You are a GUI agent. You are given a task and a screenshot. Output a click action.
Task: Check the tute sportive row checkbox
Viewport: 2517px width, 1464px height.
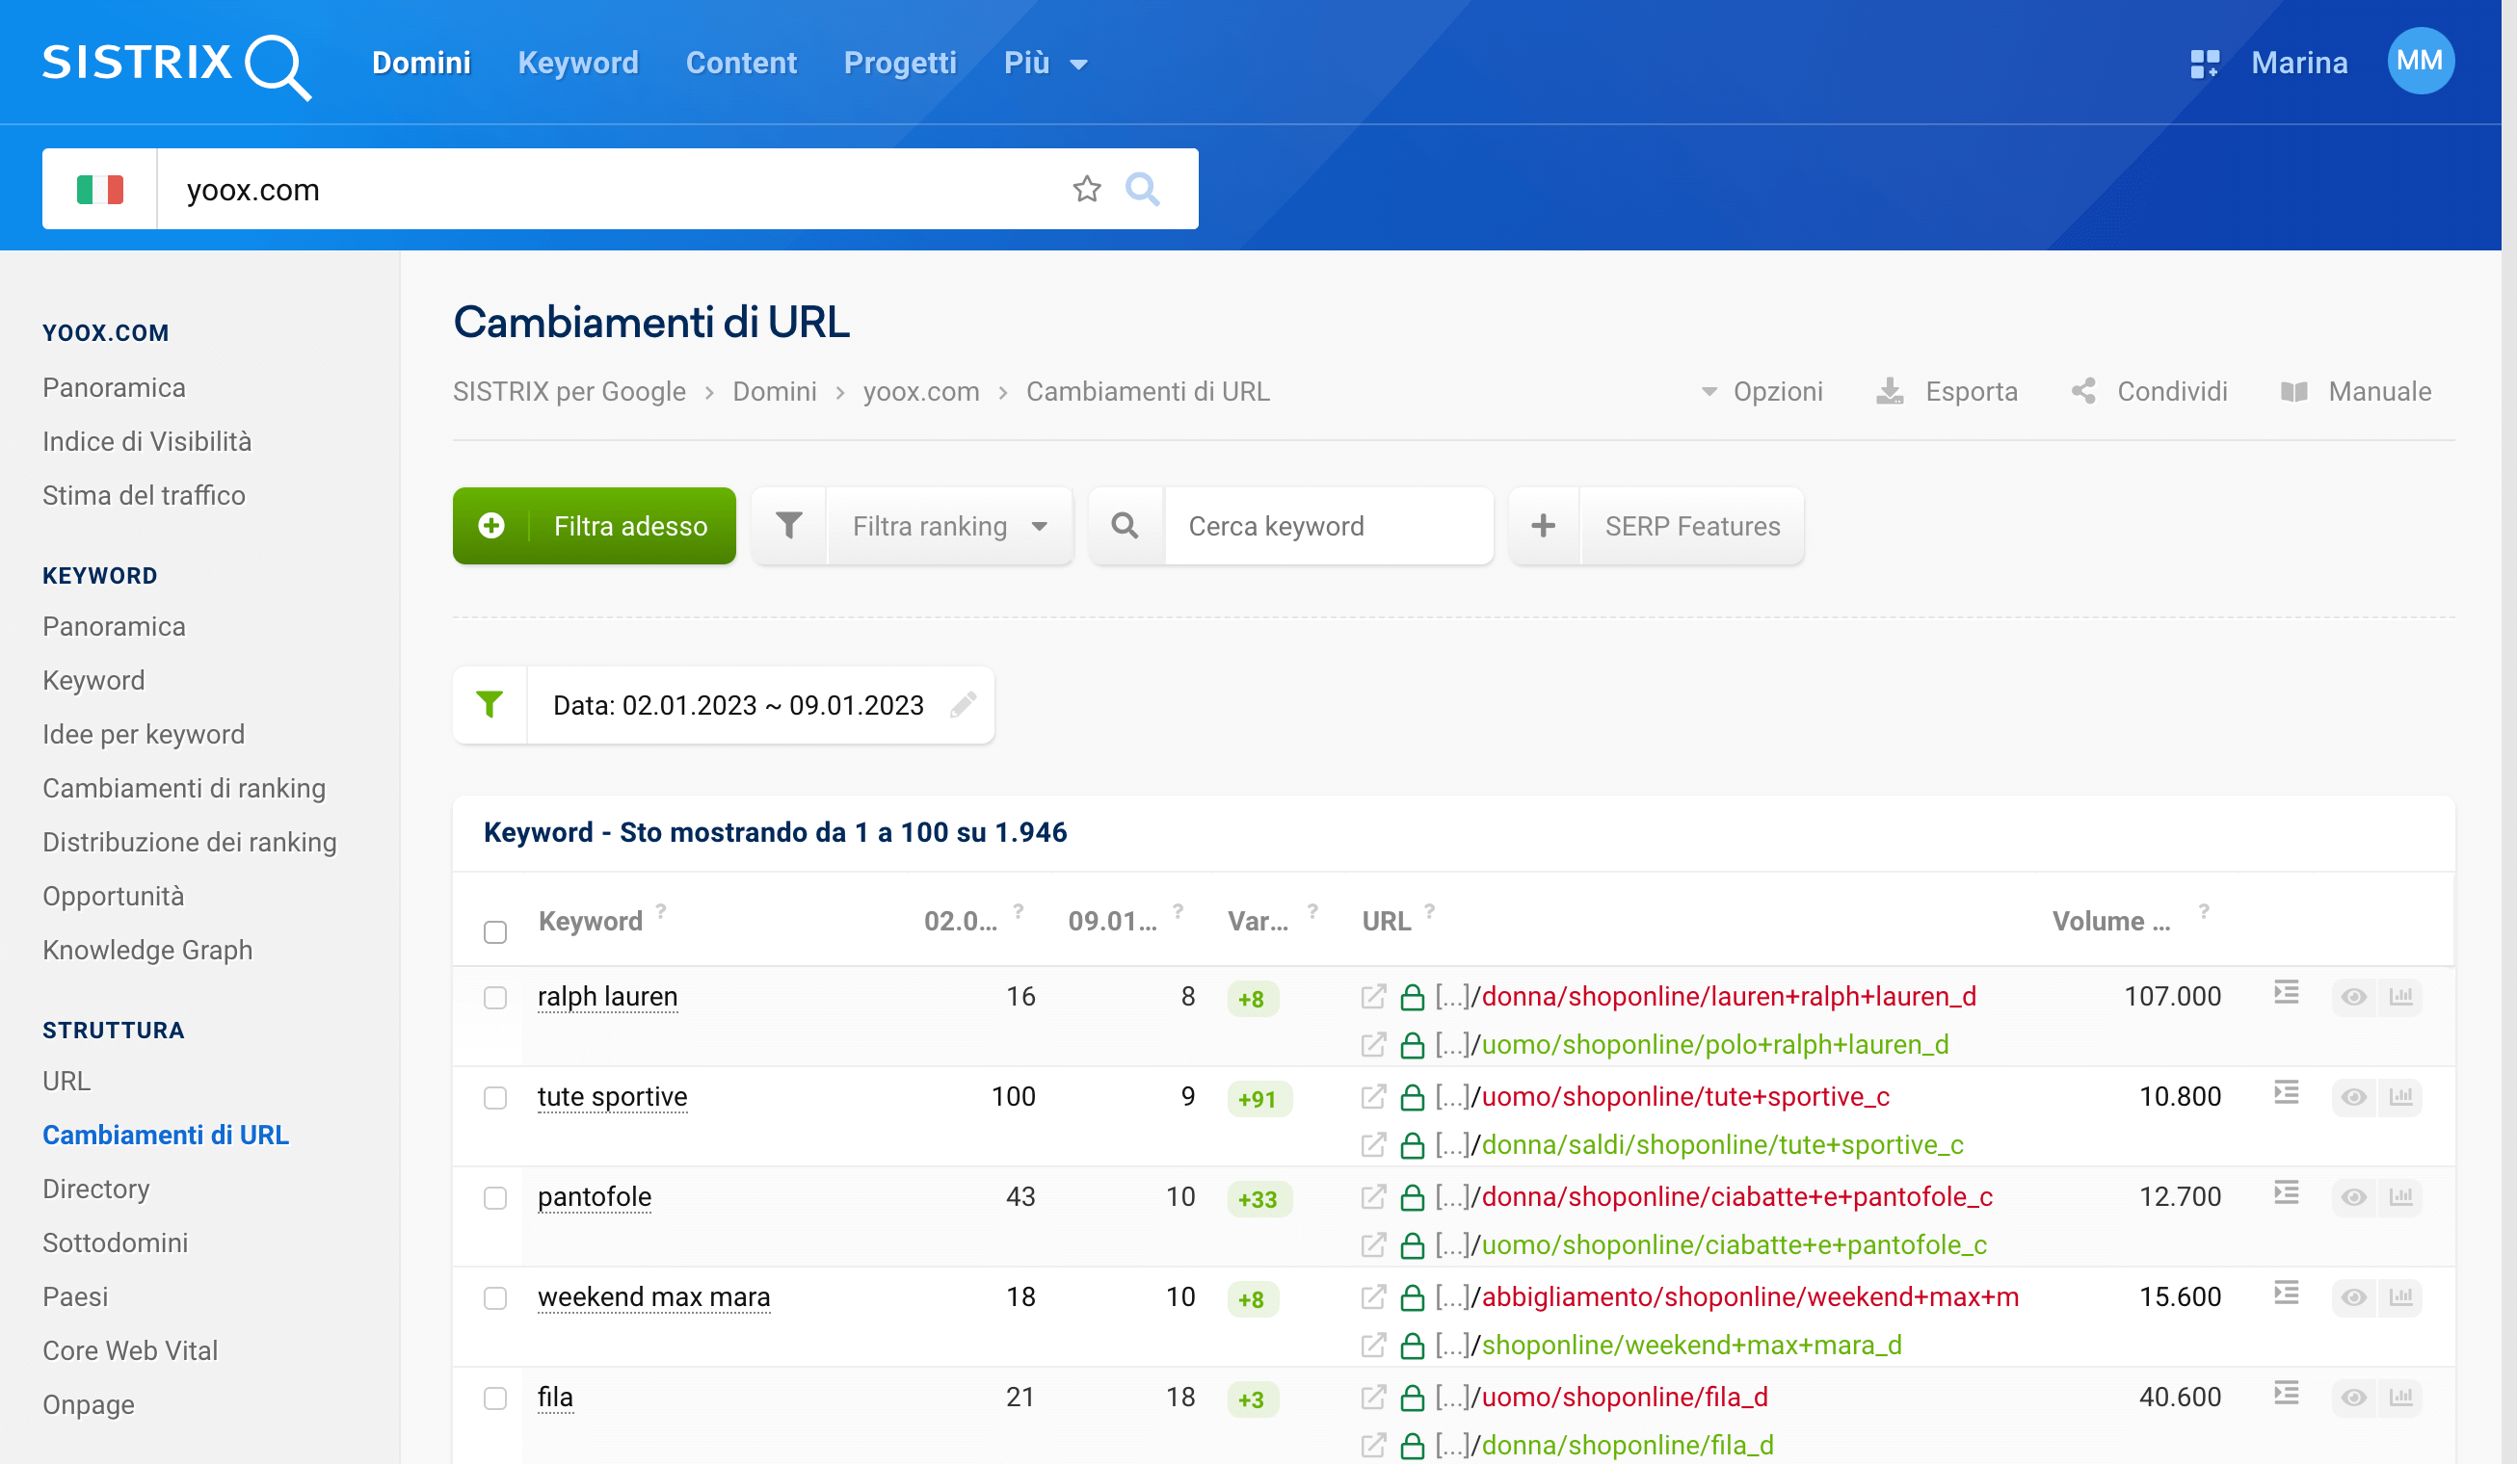point(495,1097)
